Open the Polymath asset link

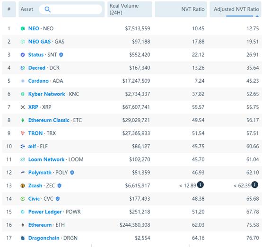(x=40, y=173)
